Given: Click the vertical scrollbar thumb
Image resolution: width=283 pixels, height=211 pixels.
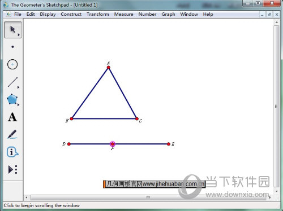Looking at the screenshot, I should coord(276,106).
